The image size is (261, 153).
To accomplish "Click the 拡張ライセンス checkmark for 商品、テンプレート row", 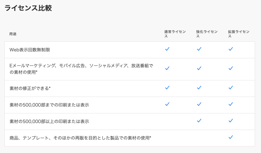I will pyautogui.click(x=231, y=137).
